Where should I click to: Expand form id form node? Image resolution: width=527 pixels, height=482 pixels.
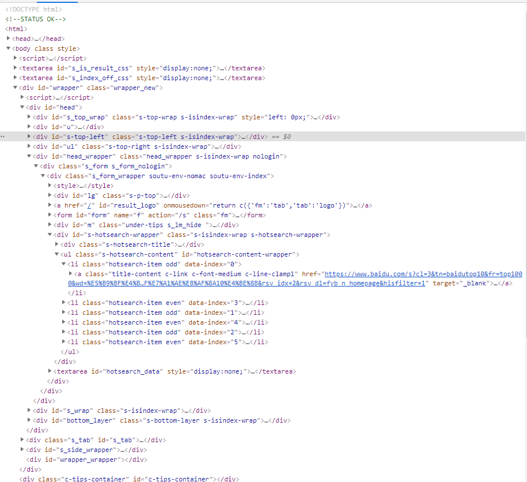[50, 214]
